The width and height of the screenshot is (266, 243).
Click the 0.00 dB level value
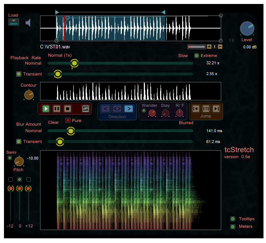click(250, 47)
